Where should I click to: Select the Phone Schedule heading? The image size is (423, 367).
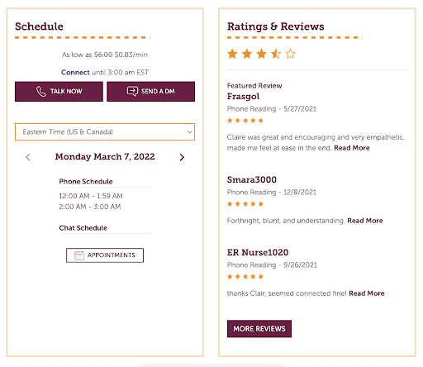[86, 182]
